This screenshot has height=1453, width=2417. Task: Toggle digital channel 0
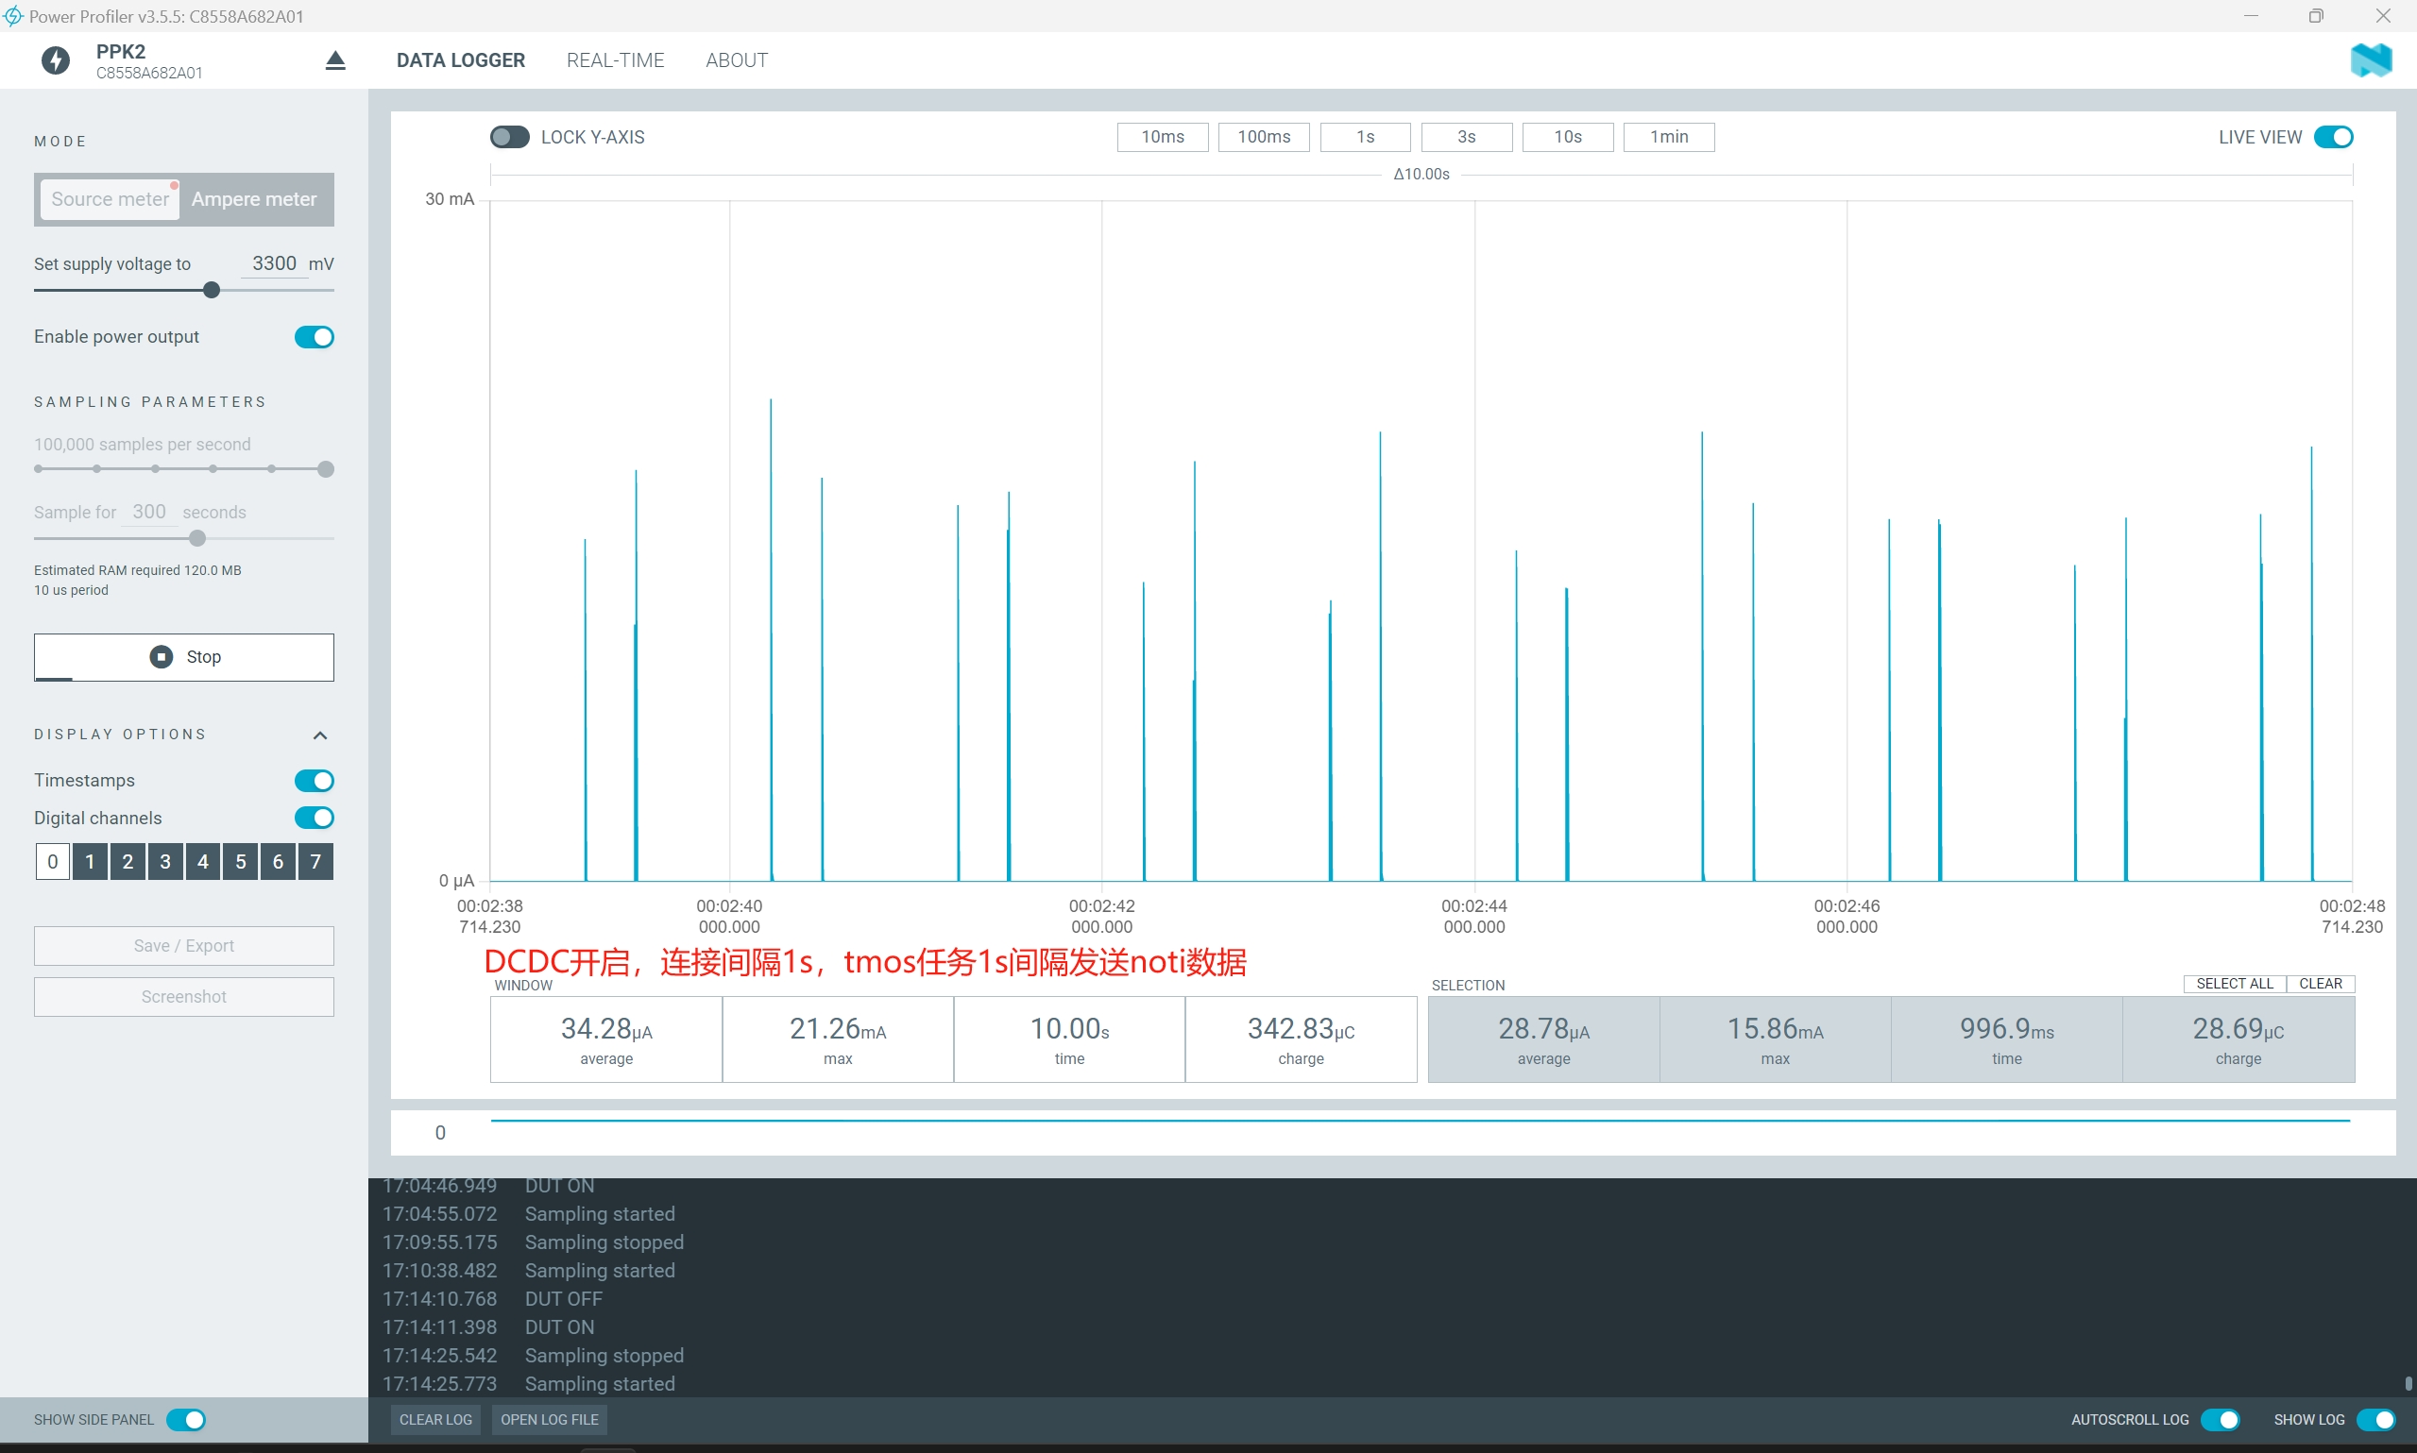[x=53, y=862]
